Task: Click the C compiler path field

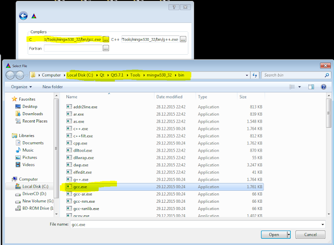Action: 73,39
